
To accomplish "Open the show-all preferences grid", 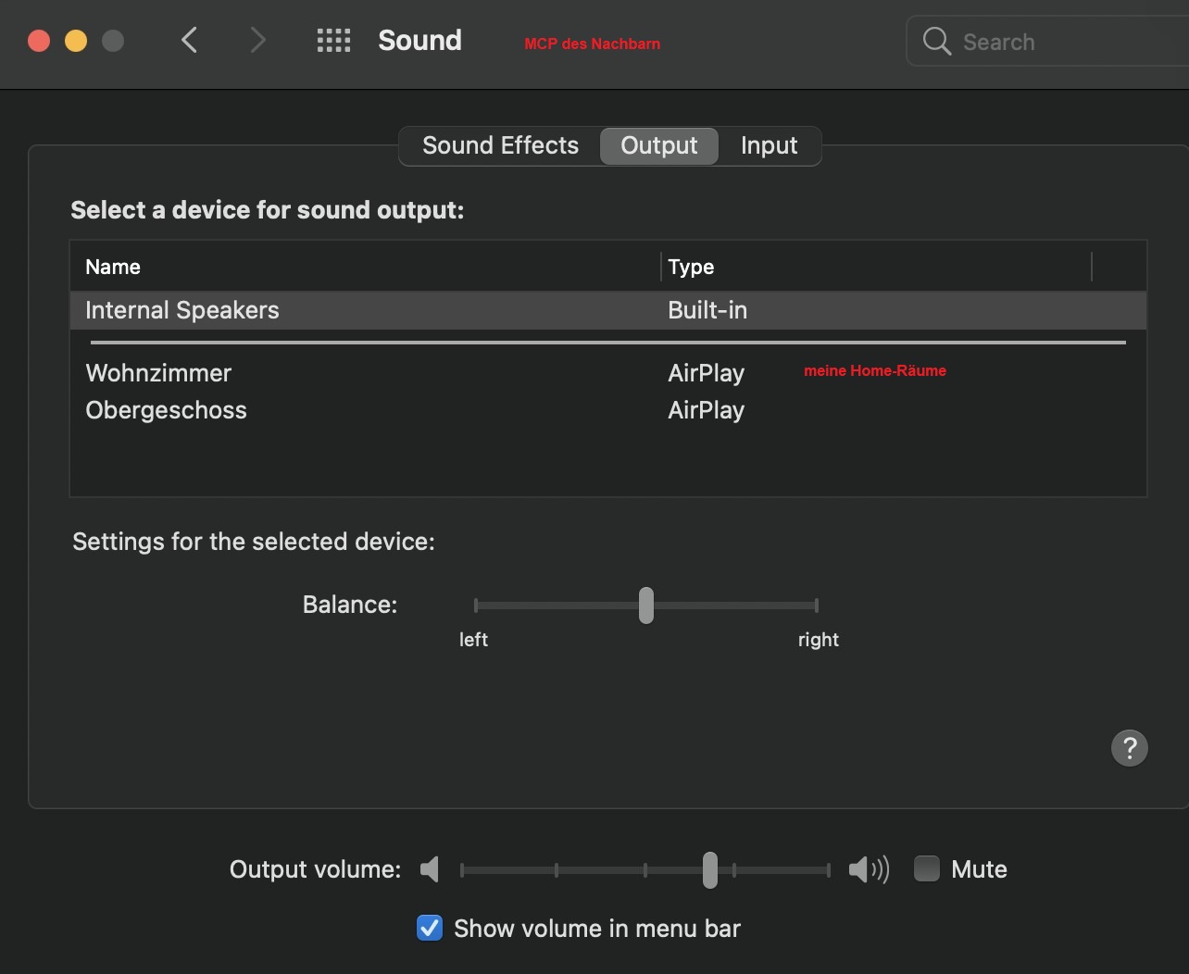I will 333,40.
